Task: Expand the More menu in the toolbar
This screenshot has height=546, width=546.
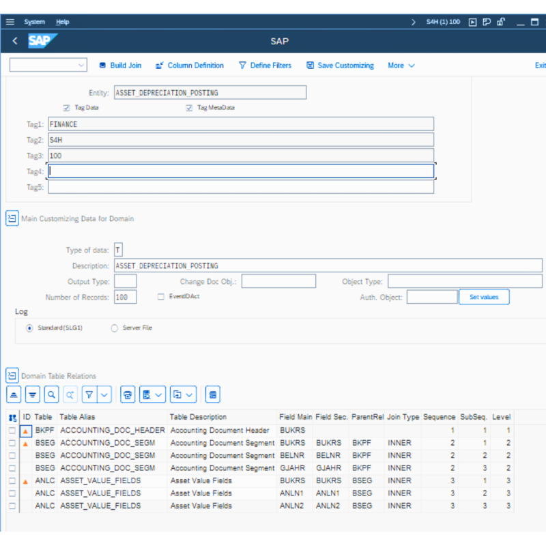Action: pos(401,66)
